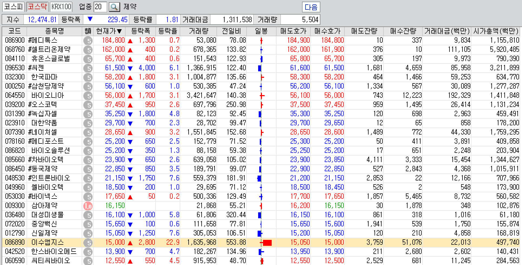
Task: Sort by the 매도호가 column header
Action: click(293, 31)
